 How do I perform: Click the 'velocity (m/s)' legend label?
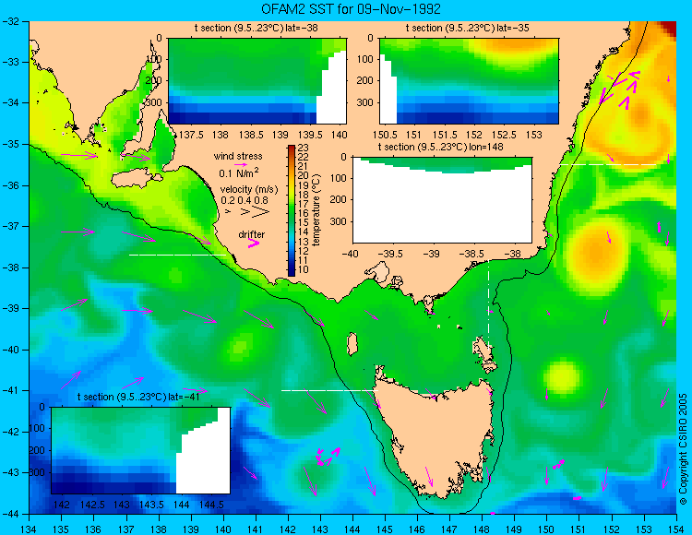pyautogui.click(x=249, y=190)
